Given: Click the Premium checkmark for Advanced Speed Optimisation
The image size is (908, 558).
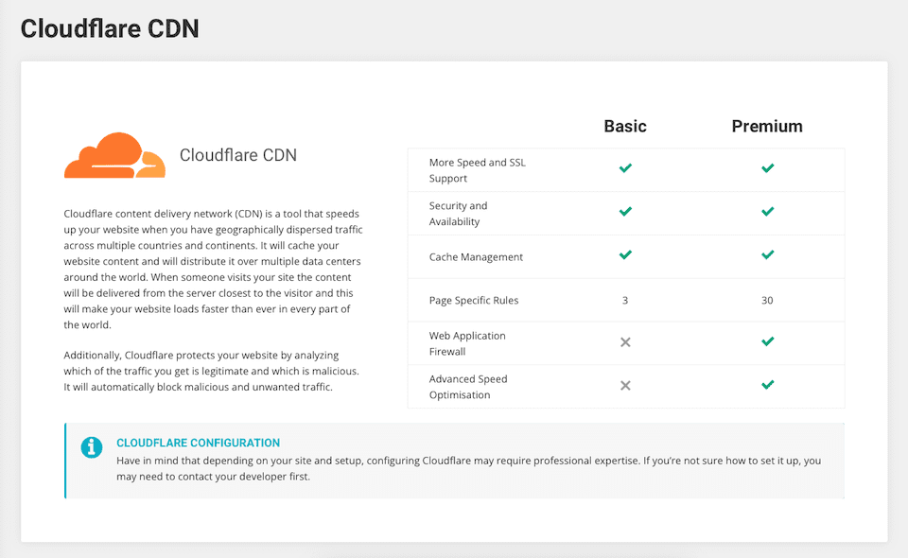Looking at the screenshot, I should [x=767, y=384].
